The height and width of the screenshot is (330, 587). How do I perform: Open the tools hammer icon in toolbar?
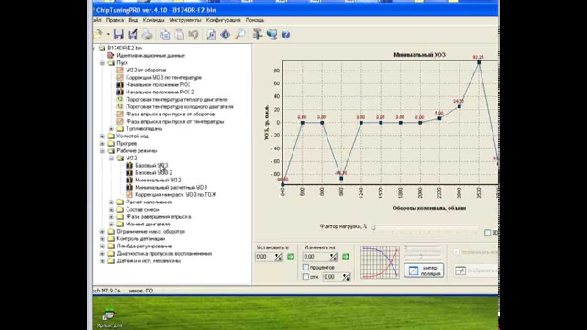tap(258, 34)
